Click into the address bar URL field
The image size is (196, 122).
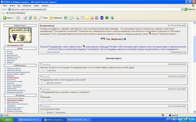(94, 9)
